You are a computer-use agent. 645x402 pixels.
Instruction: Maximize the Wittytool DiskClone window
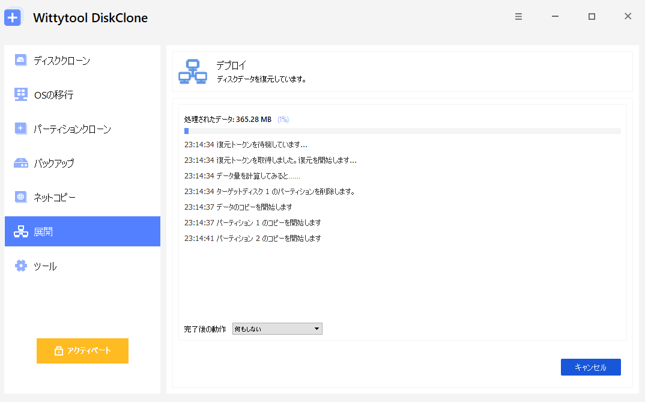(x=592, y=16)
